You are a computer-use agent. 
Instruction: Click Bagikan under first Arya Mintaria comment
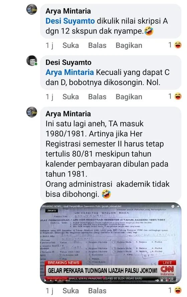click(129, 46)
